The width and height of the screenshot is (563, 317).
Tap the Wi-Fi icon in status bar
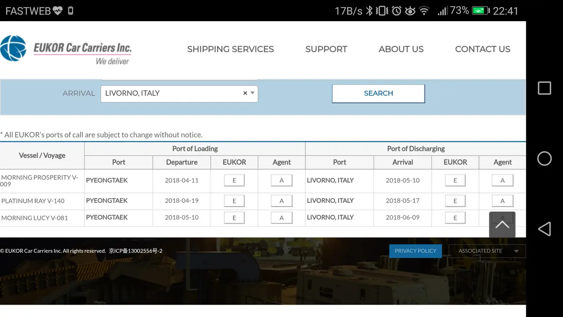(424, 10)
